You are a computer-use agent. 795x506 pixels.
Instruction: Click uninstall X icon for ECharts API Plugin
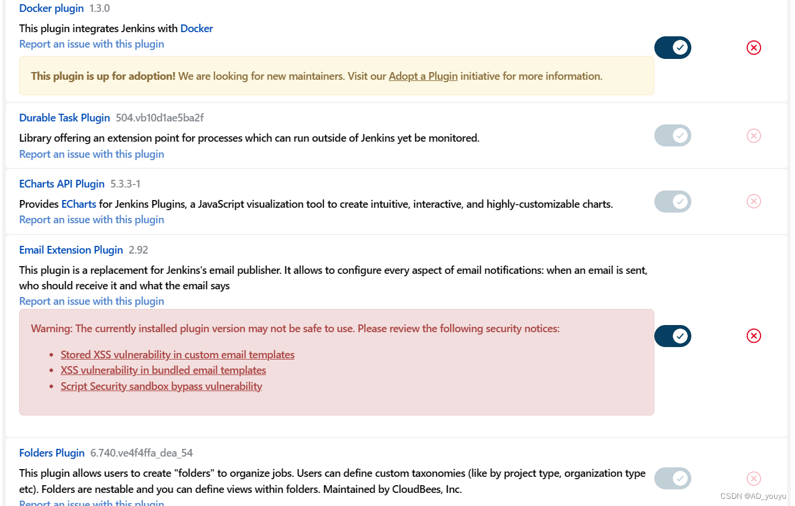(754, 201)
